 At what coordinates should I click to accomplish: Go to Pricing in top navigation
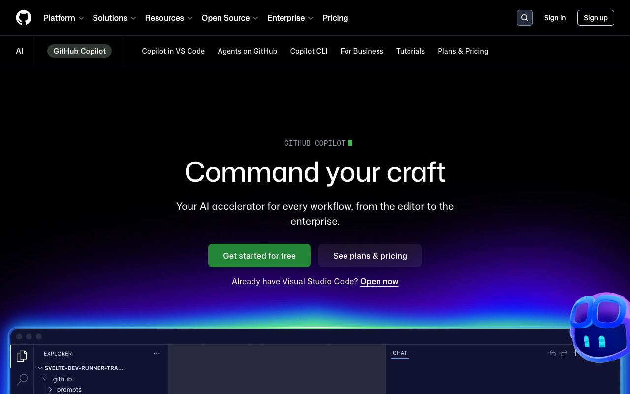click(335, 18)
